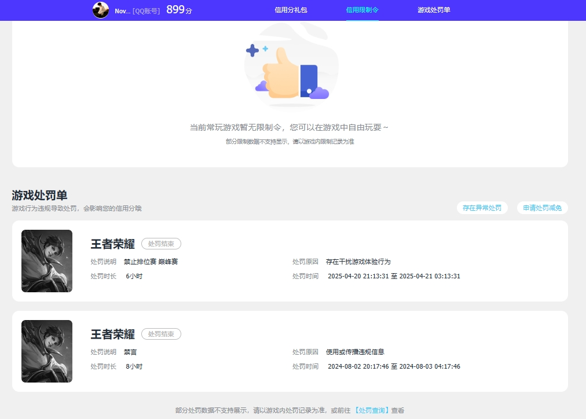Click the 王者荣耀 title in the 禁止排位赛 card
This screenshot has width=586, height=419.
112,244
